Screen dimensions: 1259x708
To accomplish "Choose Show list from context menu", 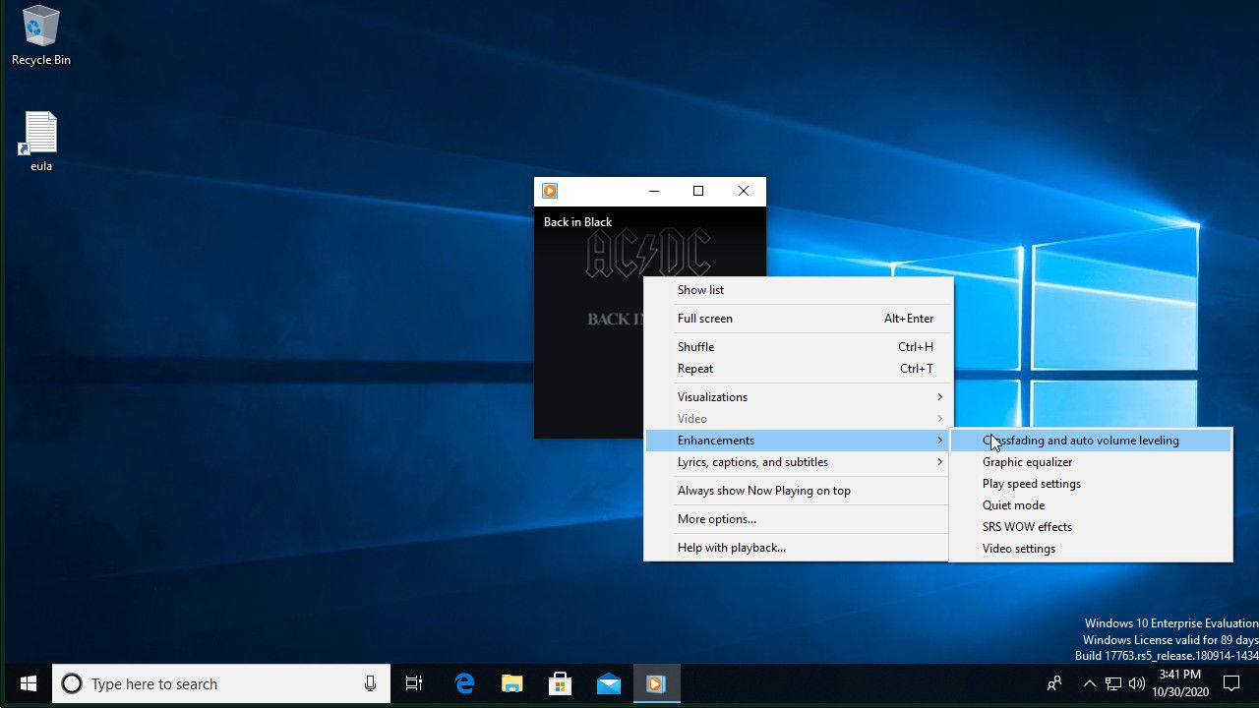I will [799, 290].
